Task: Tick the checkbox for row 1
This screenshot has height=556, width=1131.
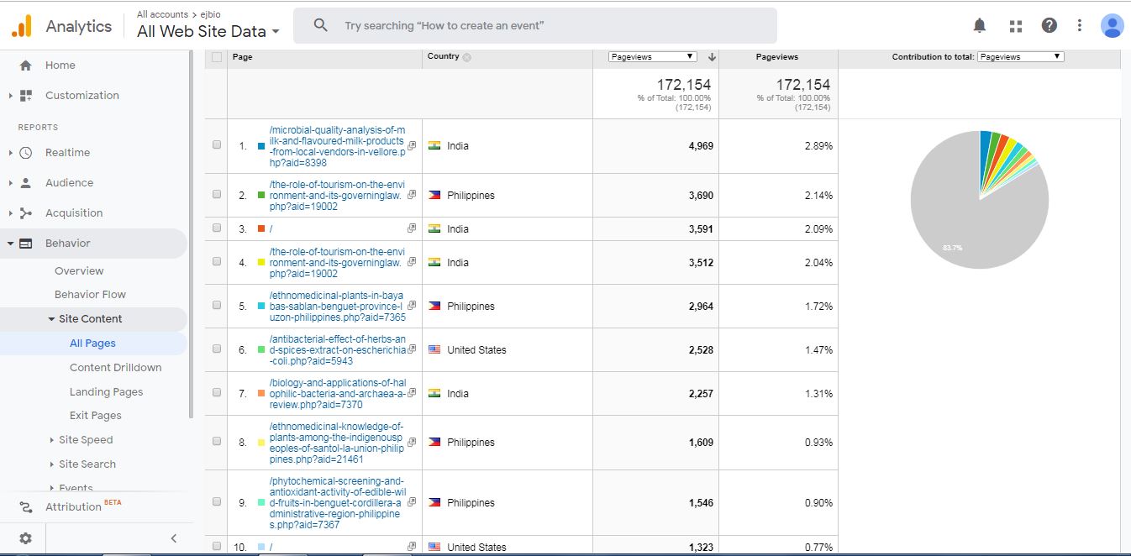Action: pyautogui.click(x=217, y=144)
